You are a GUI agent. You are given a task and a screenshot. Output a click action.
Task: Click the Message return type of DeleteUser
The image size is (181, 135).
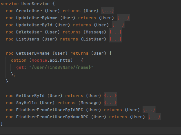(x=95, y=32)
